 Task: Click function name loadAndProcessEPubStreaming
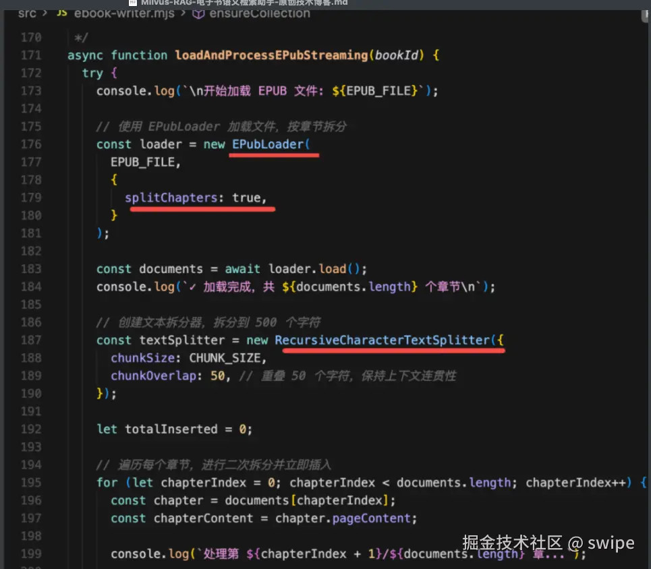pyautogui.click(x=271, y=55)
